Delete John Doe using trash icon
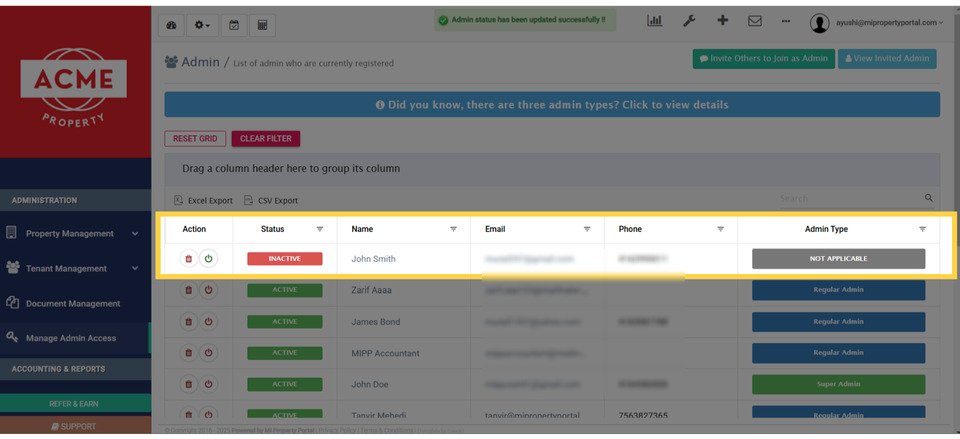Viewport: 960px width, 439px height. pyautogui.click(x=188, y=384)
